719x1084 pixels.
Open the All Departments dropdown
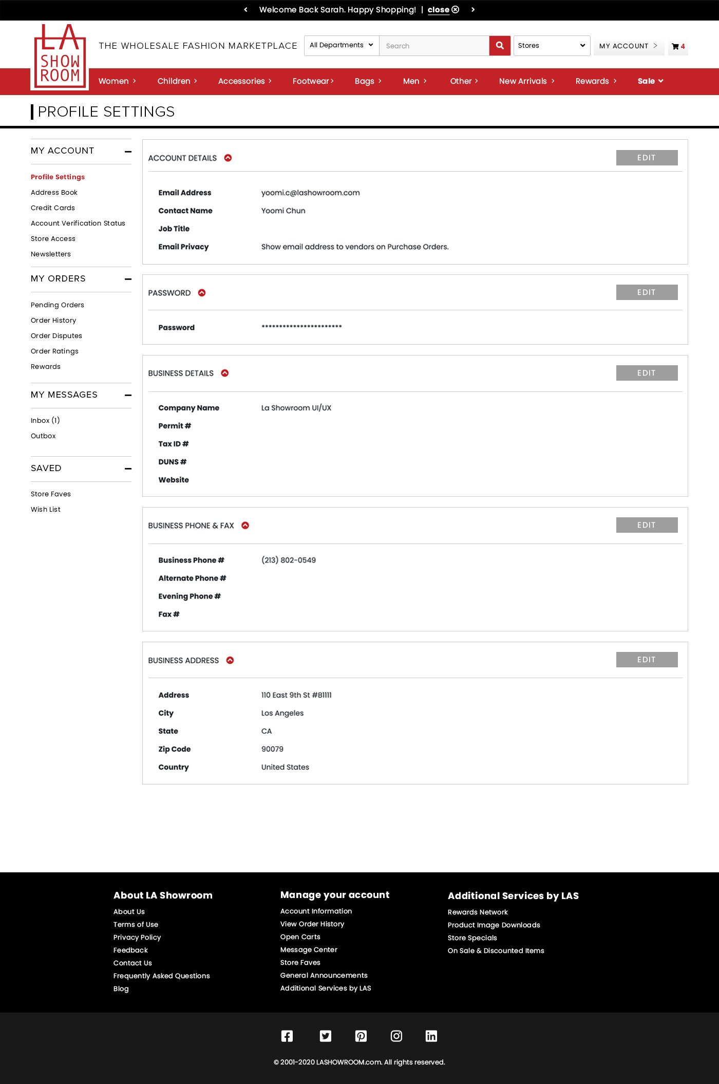click(341, 45)
